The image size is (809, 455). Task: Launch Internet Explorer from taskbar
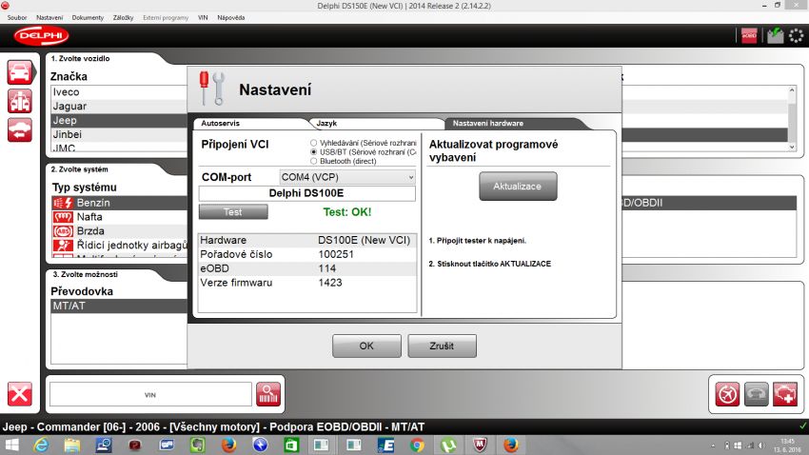click(x=41, y=445)
